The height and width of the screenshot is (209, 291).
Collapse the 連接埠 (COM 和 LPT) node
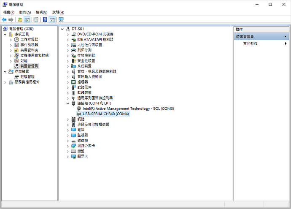point(68,103)
